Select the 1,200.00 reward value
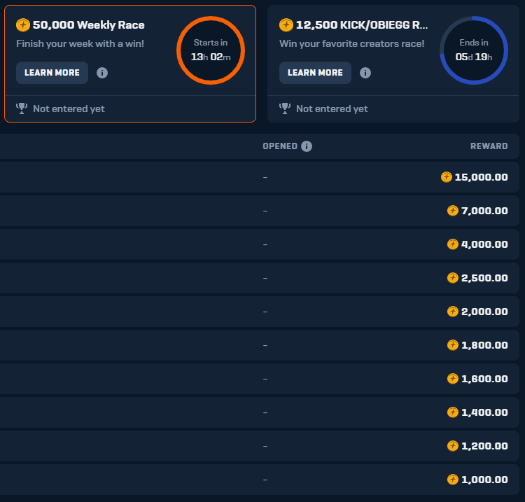525x502 pixels. point(484,446)
